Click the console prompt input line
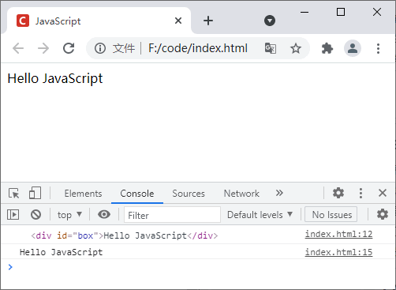The height and width of the screenshot is (290, 396). [x=198, y=267]
